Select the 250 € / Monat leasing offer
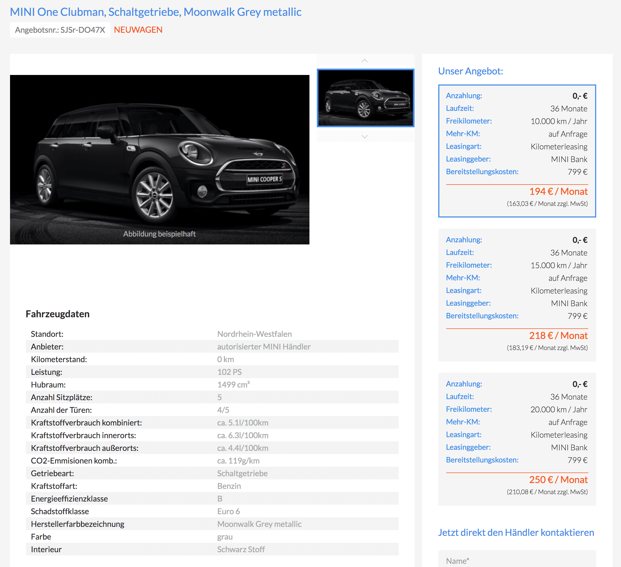Image resolution: width=621 pixels, height=567 pixels. [x=517, y=439]
